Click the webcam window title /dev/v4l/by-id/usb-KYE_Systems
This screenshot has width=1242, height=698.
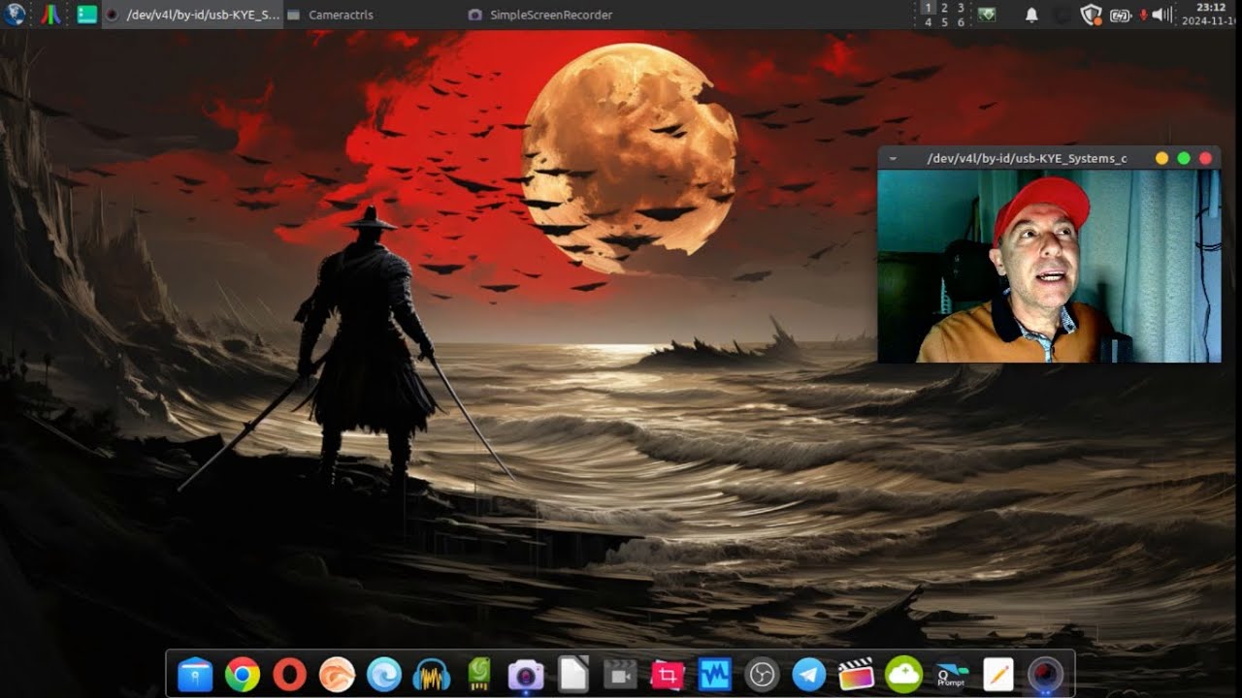[x=1028, y=158]
